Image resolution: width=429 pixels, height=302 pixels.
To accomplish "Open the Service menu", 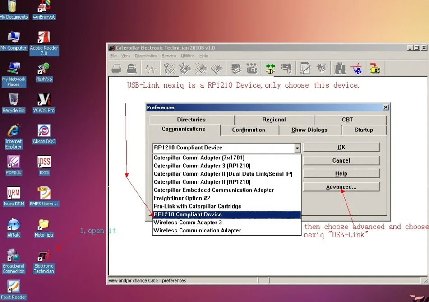I will (169, 56).
